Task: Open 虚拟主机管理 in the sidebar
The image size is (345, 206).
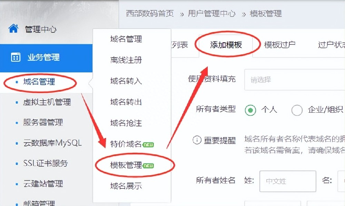Action: (x=47, y=102)
